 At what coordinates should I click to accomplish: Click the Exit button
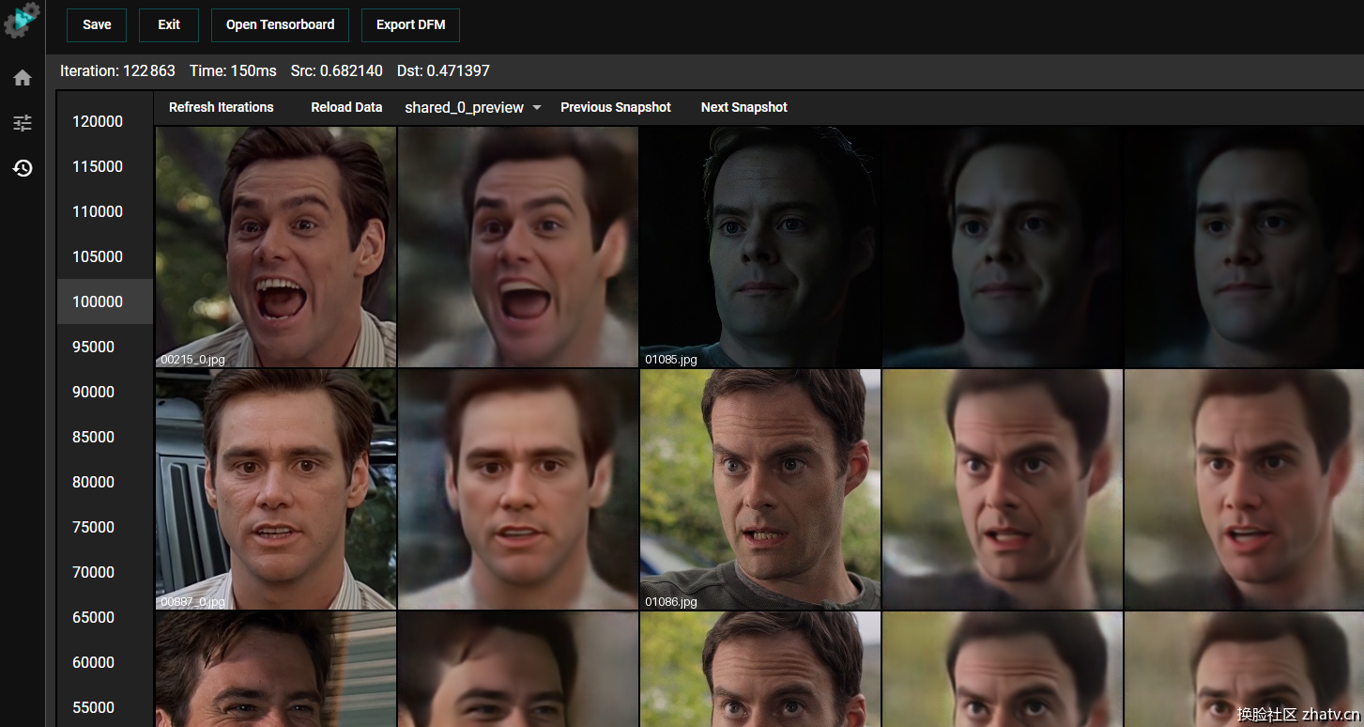click(x=169, y=25)
